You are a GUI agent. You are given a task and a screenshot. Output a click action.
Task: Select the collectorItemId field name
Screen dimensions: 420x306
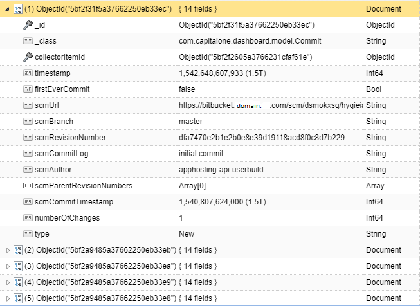coord(60,57)
